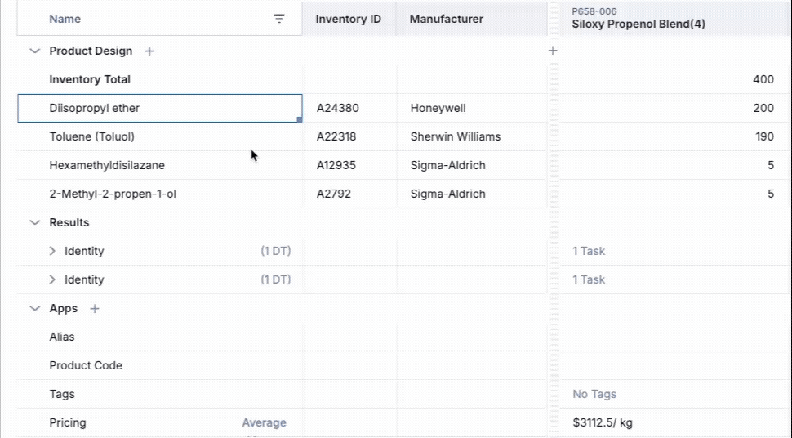
Task: Click plus icon right of Manufacturer column
Action: (553, 51)
